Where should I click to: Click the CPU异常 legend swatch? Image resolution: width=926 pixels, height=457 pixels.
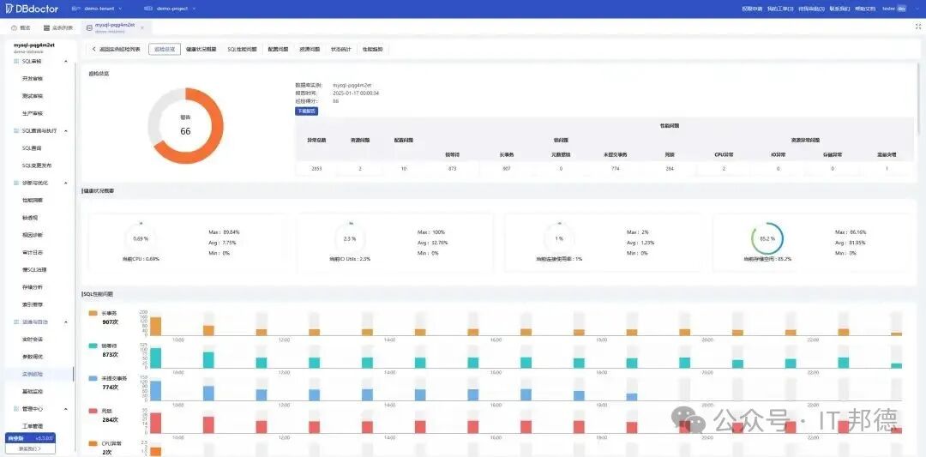coord(93,442)
